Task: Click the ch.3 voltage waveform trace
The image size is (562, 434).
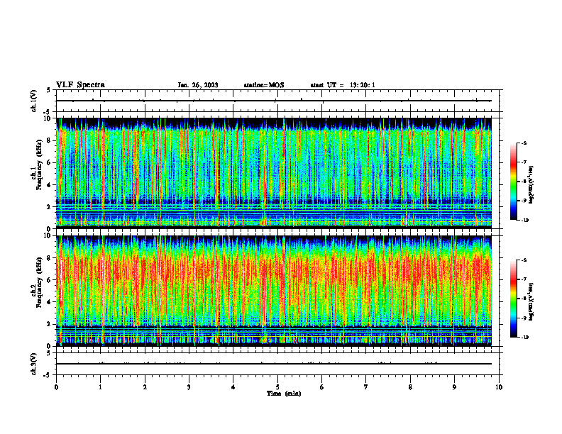Action: tap(274, 364)
